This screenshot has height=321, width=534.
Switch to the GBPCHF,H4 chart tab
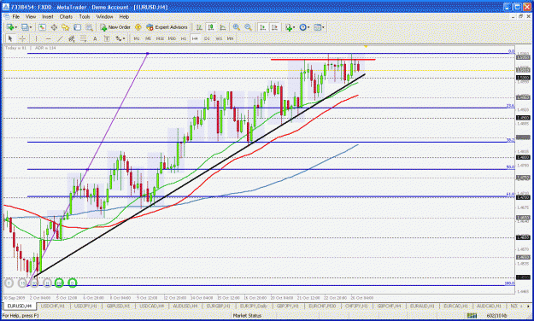pos(390,306)
